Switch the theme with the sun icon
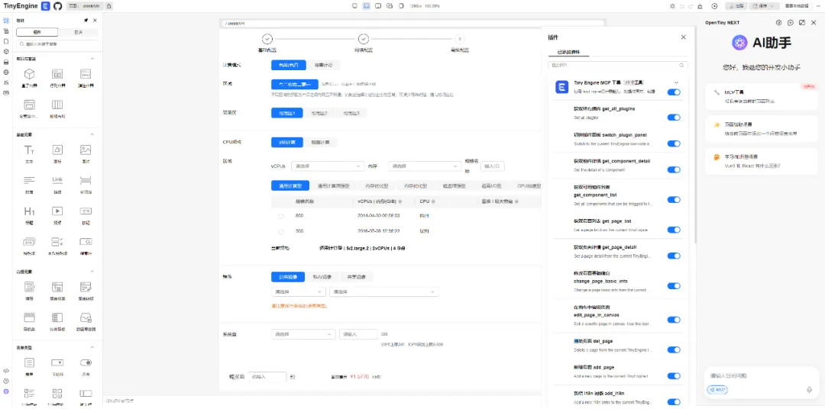The image size is (825, 409). [x=672, y=6]
